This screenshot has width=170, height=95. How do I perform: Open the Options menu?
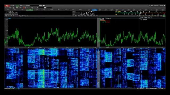[156, 6]
